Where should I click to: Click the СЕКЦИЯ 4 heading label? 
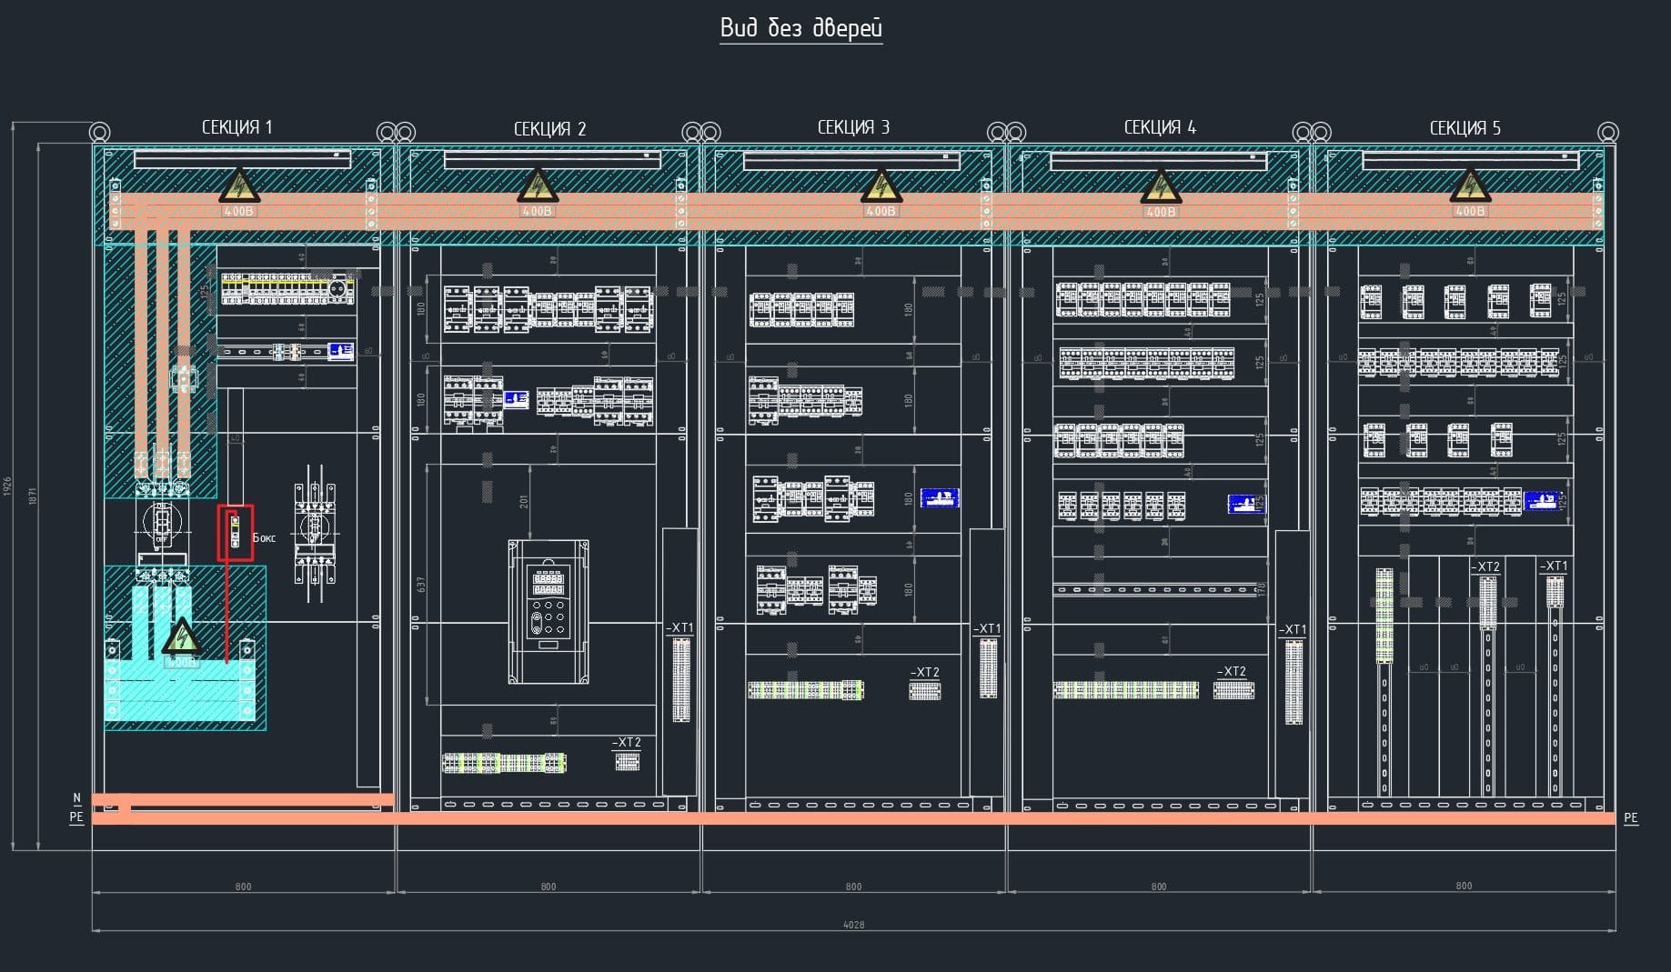[x=1159, y=127]
